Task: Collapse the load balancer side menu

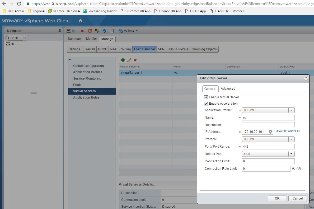Action: [70, 60]
